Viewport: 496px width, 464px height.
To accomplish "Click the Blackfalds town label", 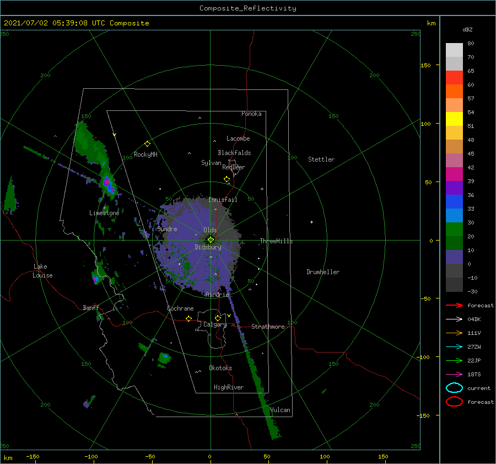I will 234,153.
